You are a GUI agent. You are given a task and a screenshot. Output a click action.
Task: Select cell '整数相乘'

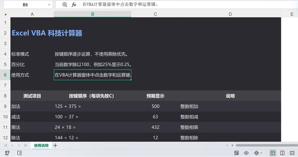click(x=230, y=127)
